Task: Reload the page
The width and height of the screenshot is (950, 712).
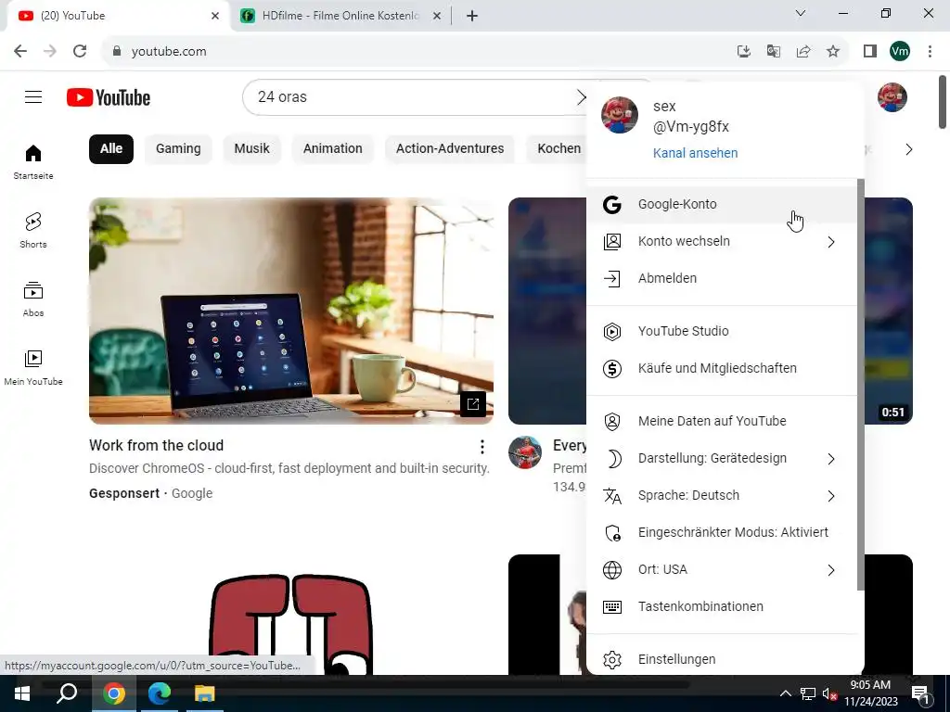Action: (x=80, y=51)
